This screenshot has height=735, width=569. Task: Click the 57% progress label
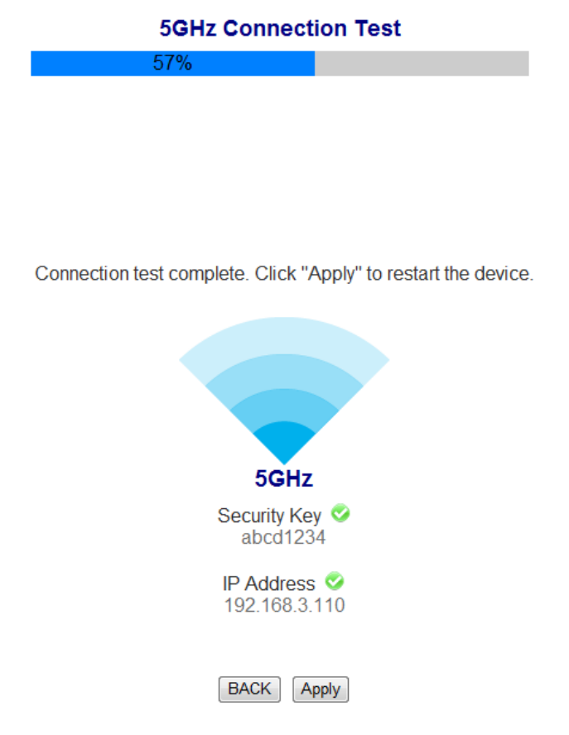pyautogui.click(x=172, y=64)
